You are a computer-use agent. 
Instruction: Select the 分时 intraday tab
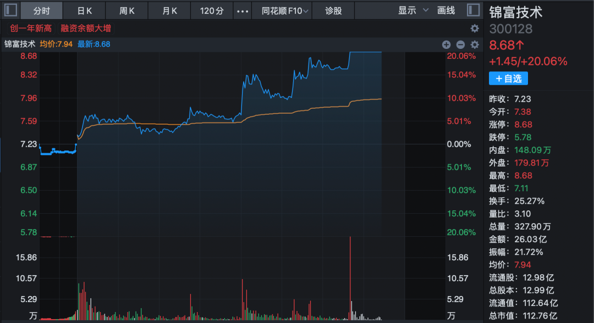[41, 10]
